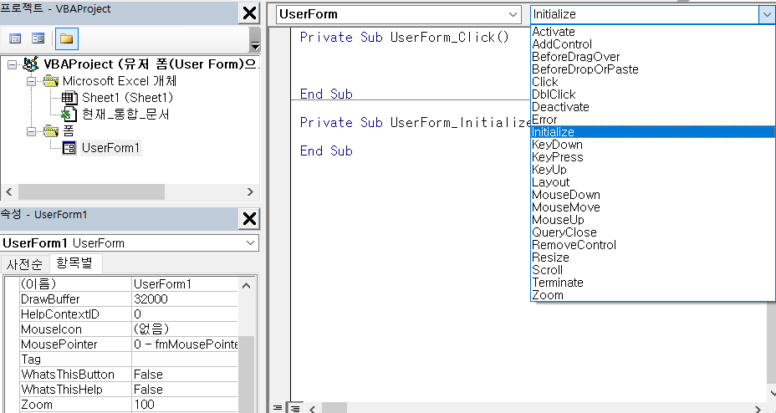Click the Zoom property value 100
Screen dimensions: 776x413
tap(185, 405)
